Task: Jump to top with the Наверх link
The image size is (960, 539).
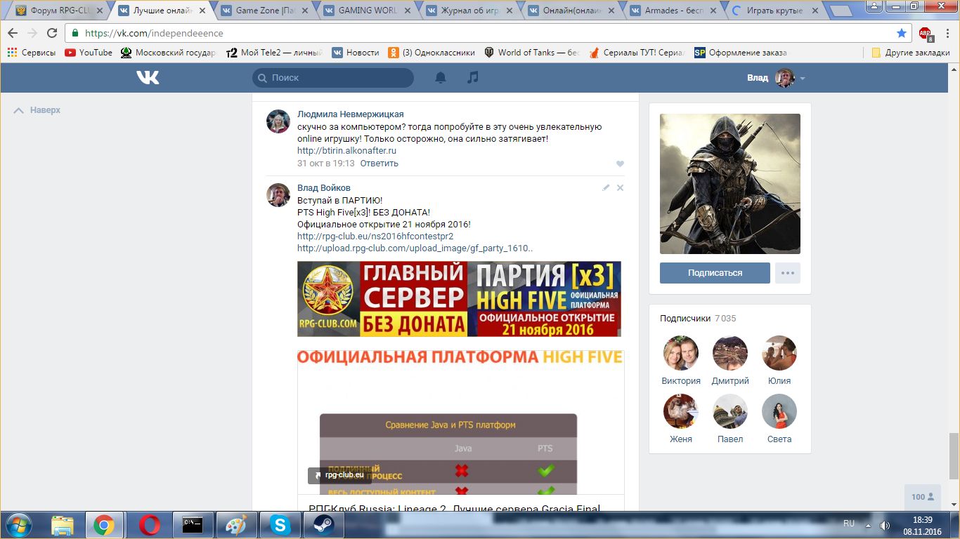Action: pyautogui.click(x=38, y=110)
